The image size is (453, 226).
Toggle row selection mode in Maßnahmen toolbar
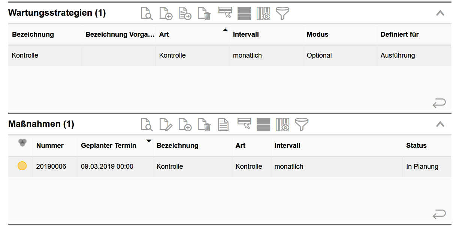(x=244, y=123)
